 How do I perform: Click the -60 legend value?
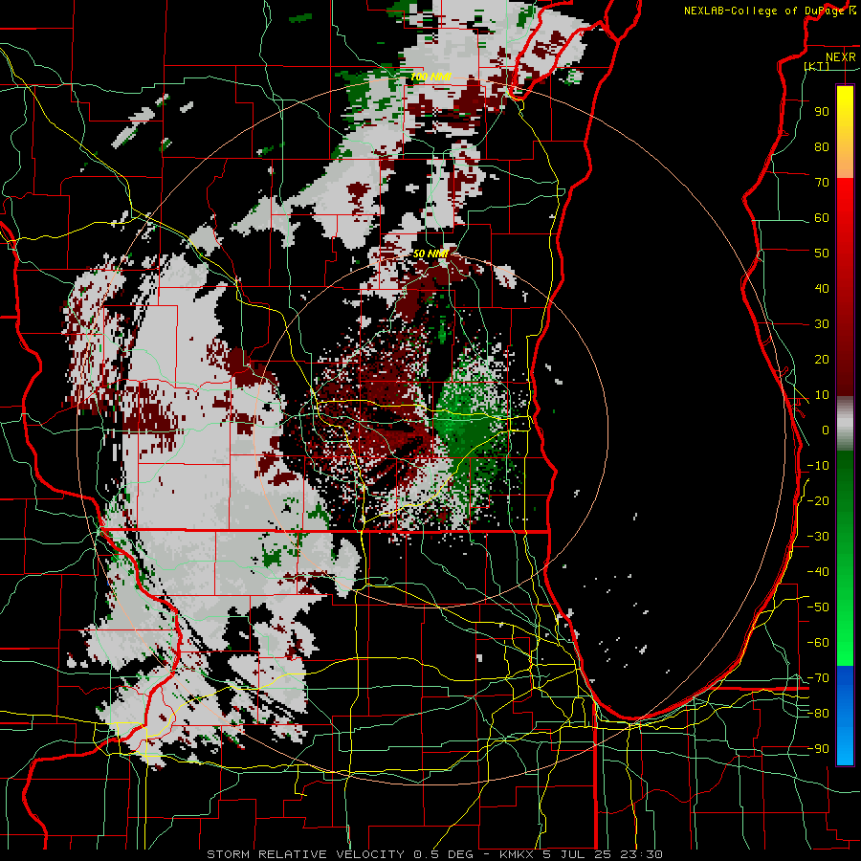pos(818,643)
